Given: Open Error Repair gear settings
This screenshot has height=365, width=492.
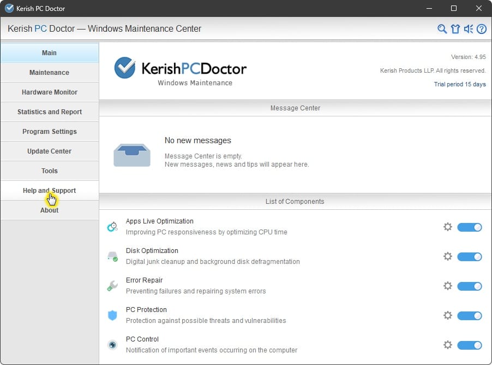Looking at the screenshot, I should [448, 286].
